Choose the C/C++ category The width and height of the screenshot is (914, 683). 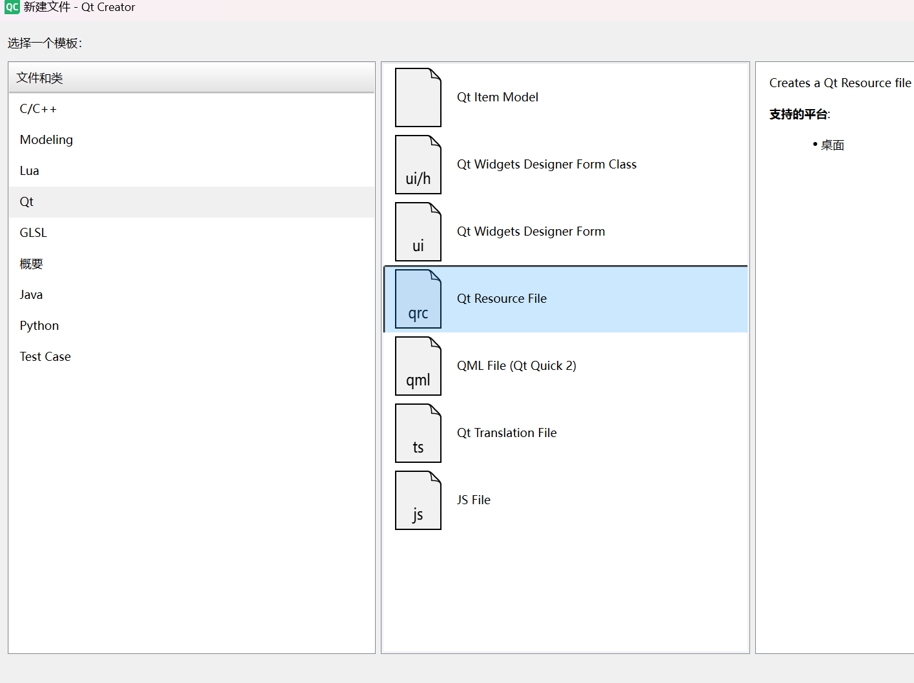pyautogui.click(x=192, y=109)
